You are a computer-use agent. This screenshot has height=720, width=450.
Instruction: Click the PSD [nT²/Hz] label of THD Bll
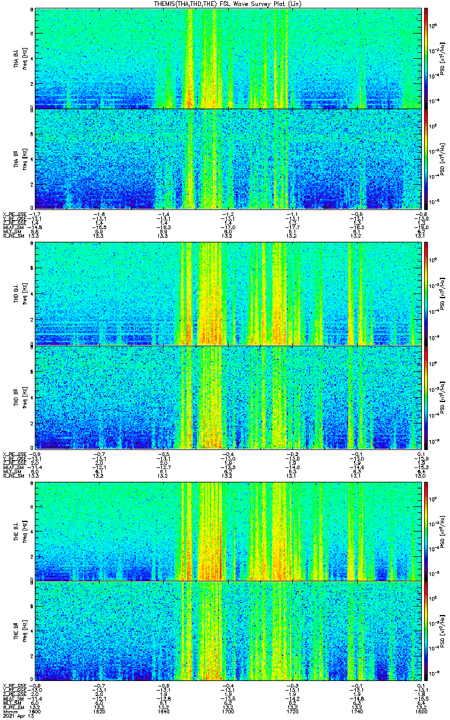pos(443,397)
